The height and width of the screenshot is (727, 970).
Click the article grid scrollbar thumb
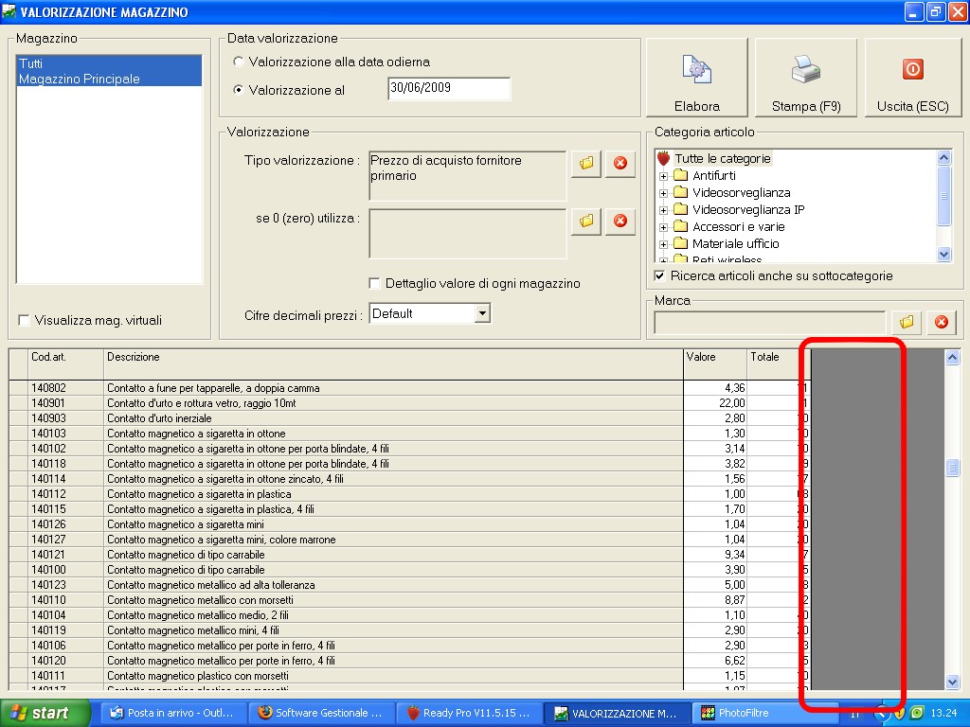pos(952,468)
